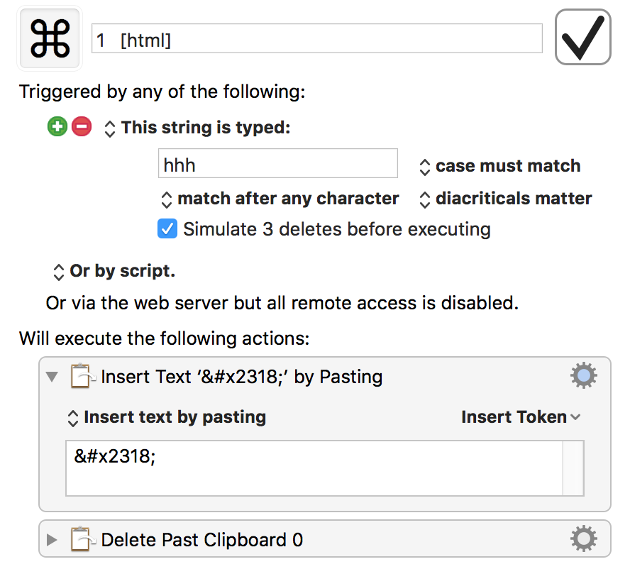
Task: Click the Command symbol macro icon
Action: tap(50, 38)
